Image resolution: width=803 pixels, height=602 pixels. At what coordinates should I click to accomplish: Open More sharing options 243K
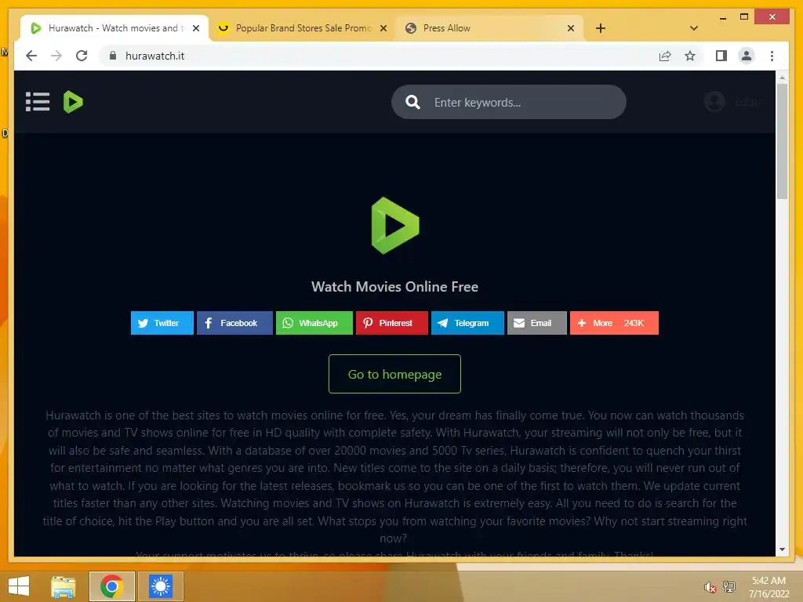(614, 323)
